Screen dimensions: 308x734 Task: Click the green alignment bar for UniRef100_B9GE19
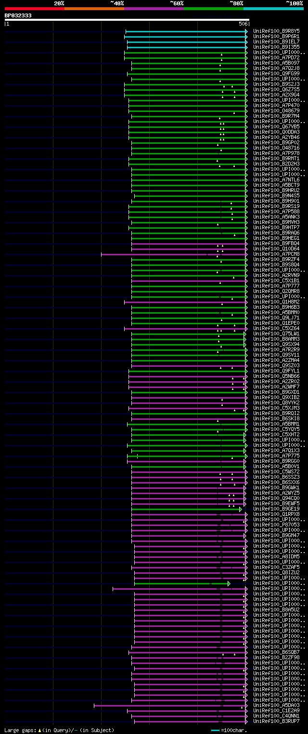(x=186, y=509)
